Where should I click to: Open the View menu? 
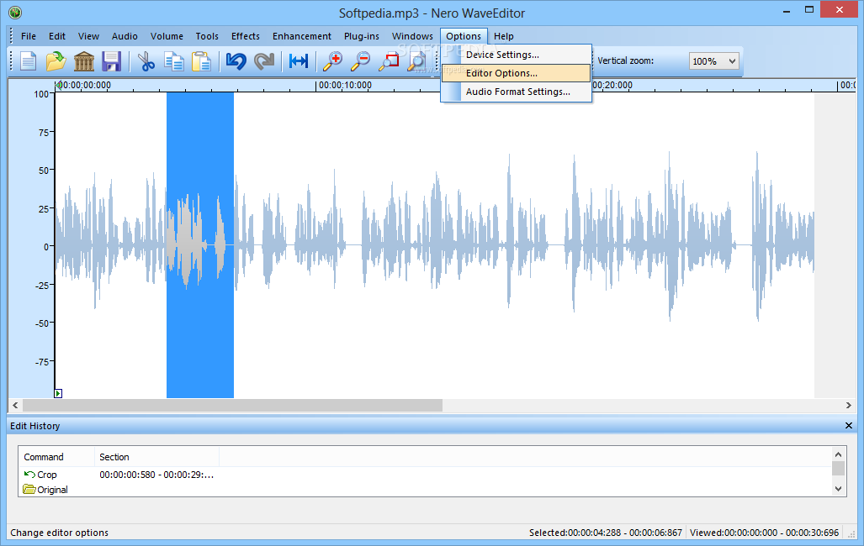(x=88, y=36)
